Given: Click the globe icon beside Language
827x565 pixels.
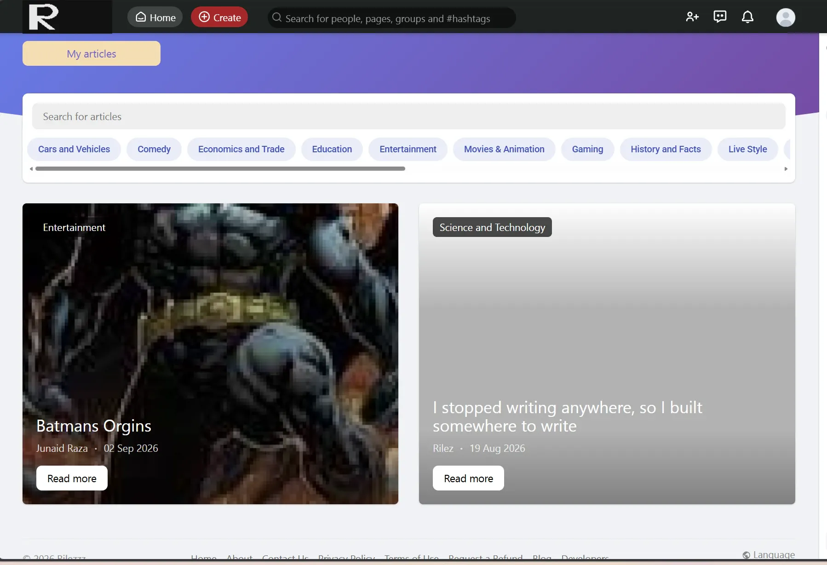Looking at the screenshot, I should click(x=747, y=555).
